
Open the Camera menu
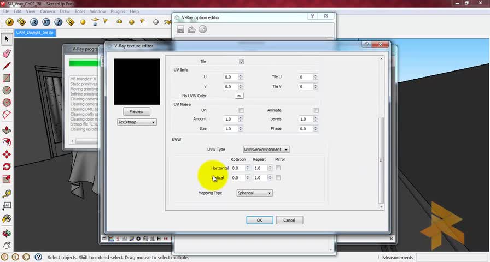(48, 11)
